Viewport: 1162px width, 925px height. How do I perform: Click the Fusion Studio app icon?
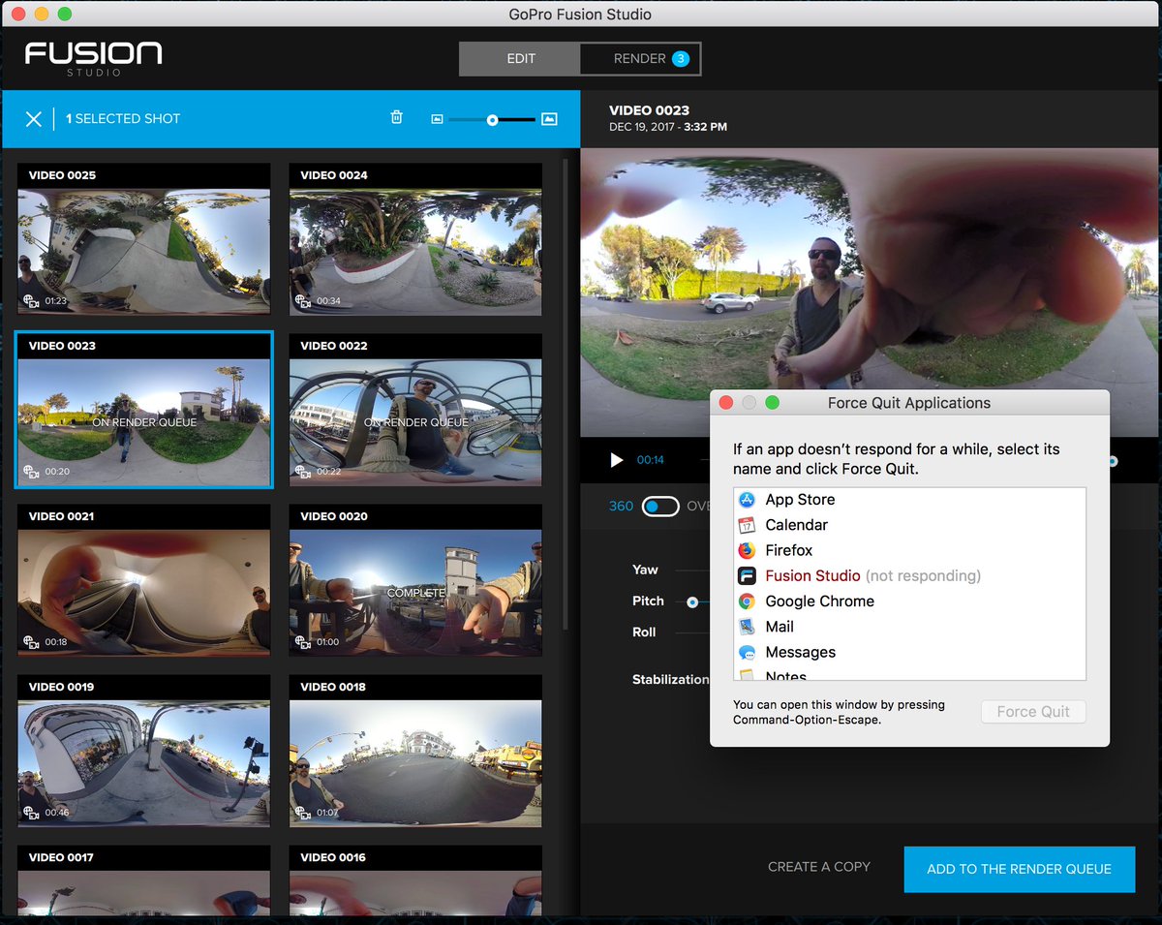[747, 575]
